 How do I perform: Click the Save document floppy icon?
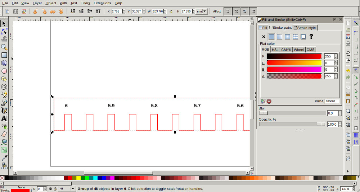click(x=348, y=37)
